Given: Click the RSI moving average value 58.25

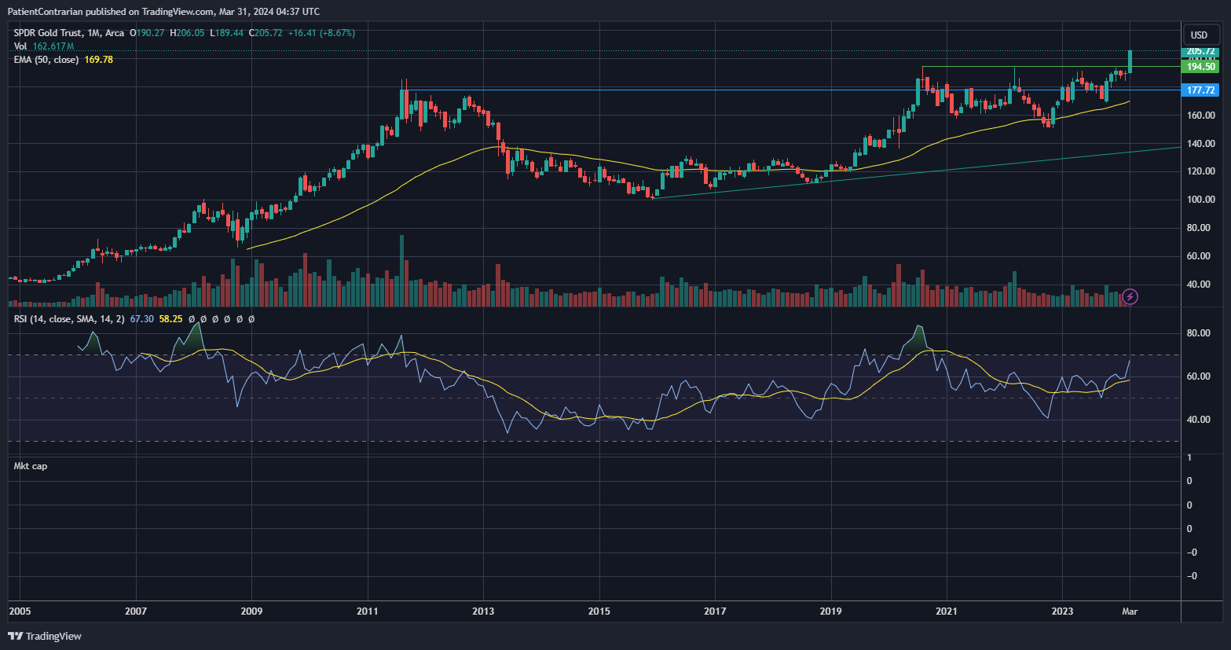Looking at the screenshot, I should point(170,319).
